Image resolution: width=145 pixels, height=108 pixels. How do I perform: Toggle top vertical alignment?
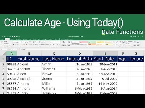point(30,42)
